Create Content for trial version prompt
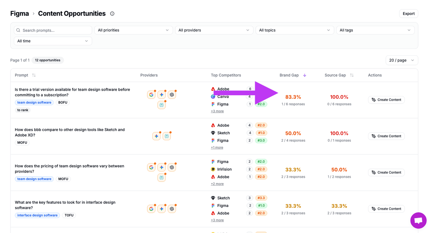The width and height of the screenshot is (428, 233). 386,100
